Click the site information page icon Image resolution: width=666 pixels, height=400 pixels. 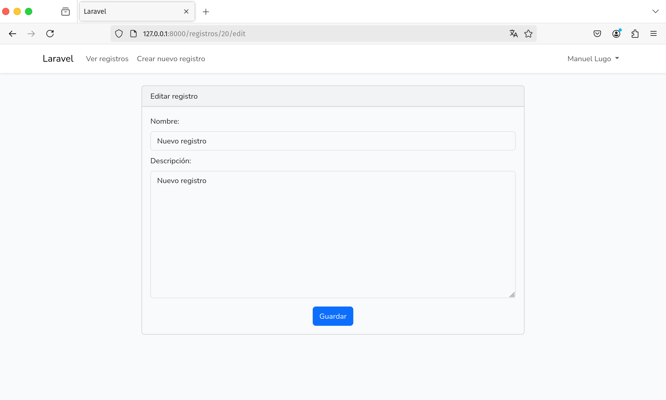[x=133, y=34]
